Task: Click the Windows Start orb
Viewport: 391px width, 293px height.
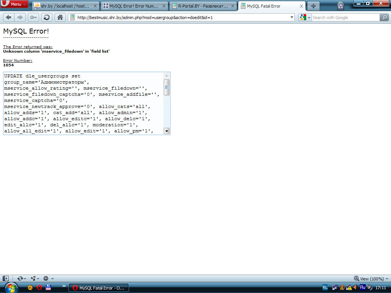Action: point(11,287)
